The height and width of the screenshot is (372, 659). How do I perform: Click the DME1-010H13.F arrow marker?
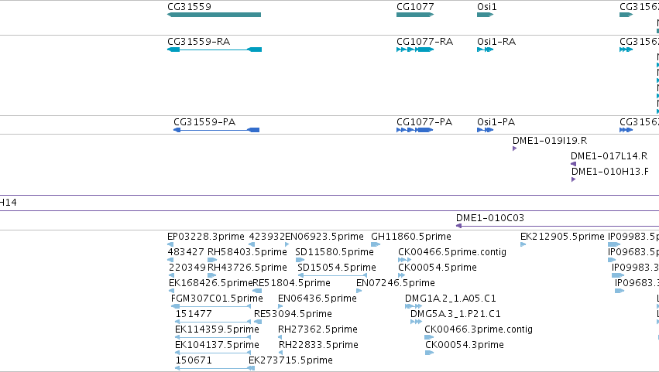573,179
